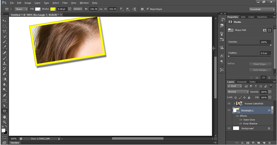
Task: Select the Clone Stamp tool
Action: pos(5,63)
